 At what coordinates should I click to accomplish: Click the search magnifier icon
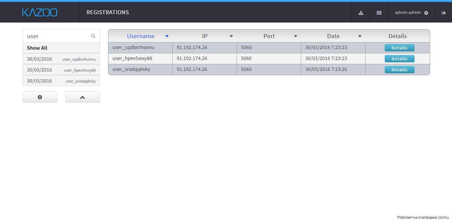[93, 36]
